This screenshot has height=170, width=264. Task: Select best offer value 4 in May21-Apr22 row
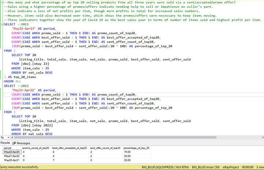click(70, 156)
